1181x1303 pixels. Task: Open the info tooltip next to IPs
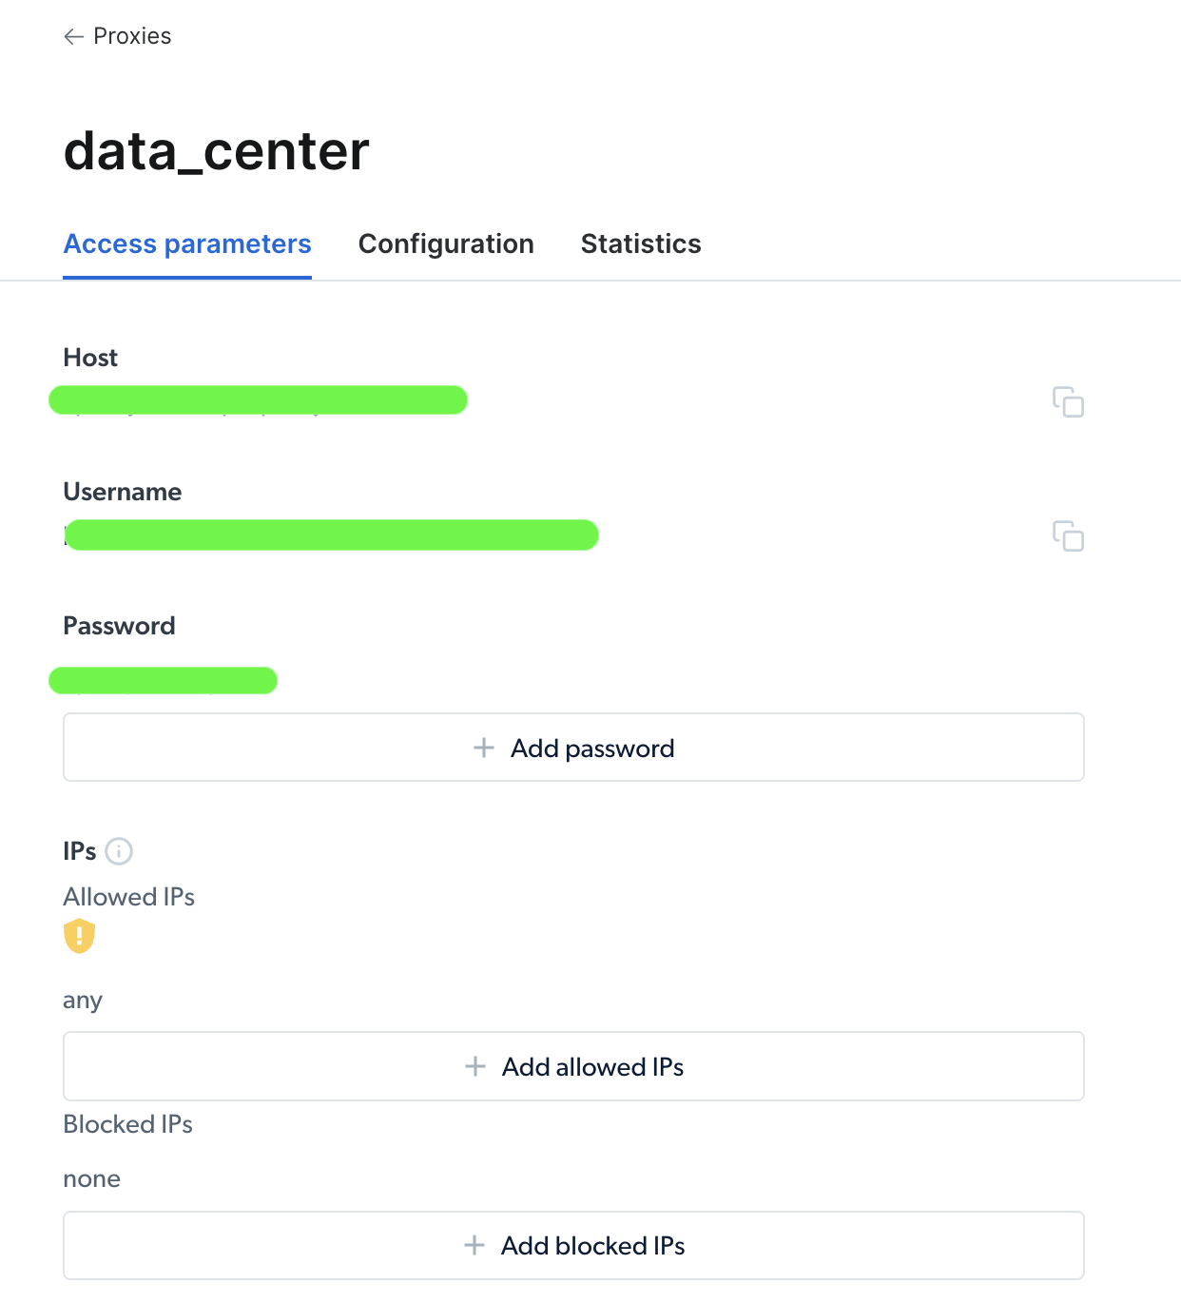(x=118, y=851)
